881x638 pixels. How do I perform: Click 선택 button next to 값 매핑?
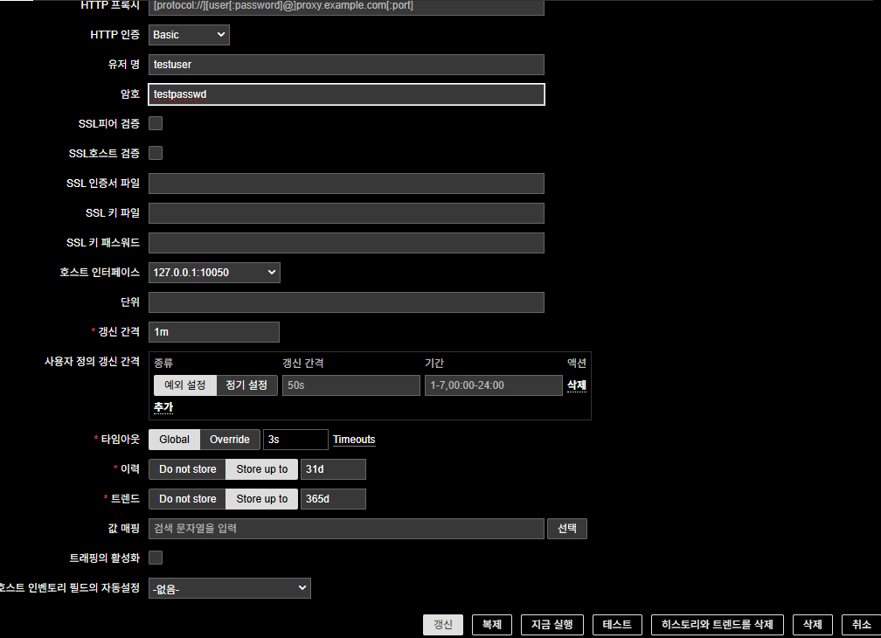(x=566, y=529)
